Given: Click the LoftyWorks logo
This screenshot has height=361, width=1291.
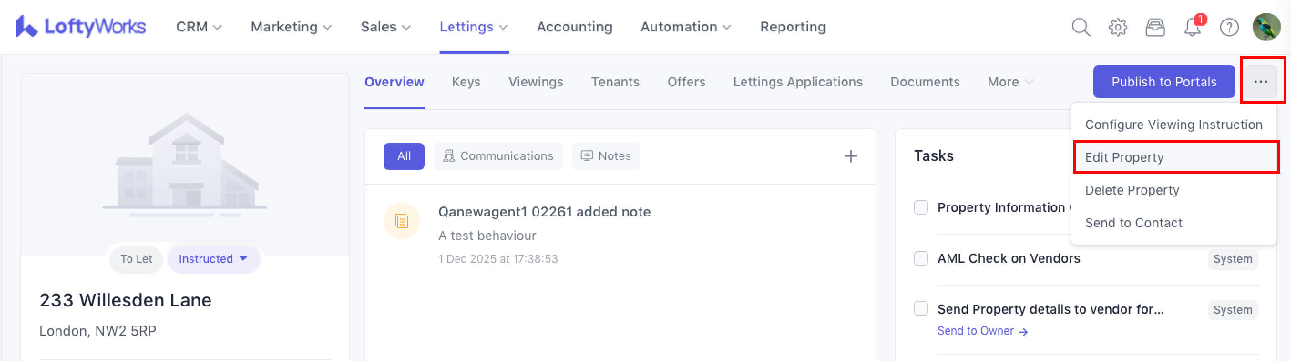Looking at the screenshot, I should pos(80,26).
